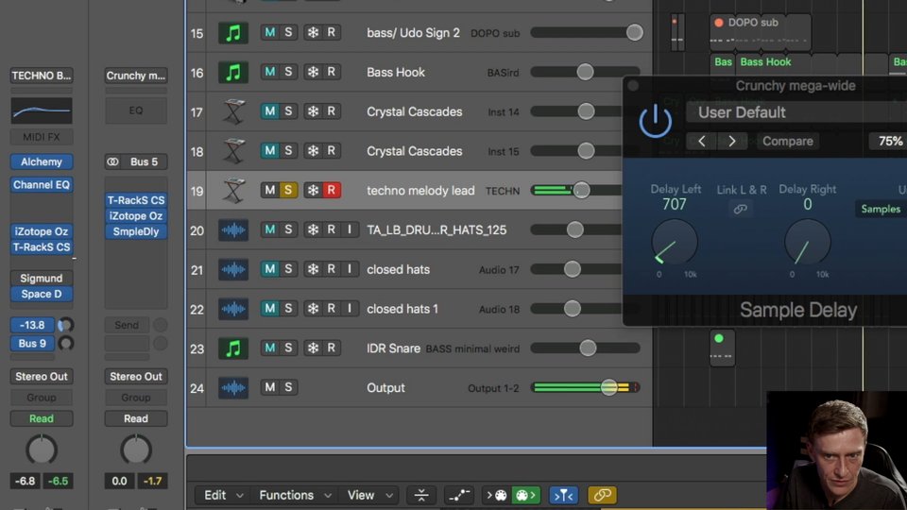Open the View dropdown menu
The image size is (907, 510).
tap(369, 495)
